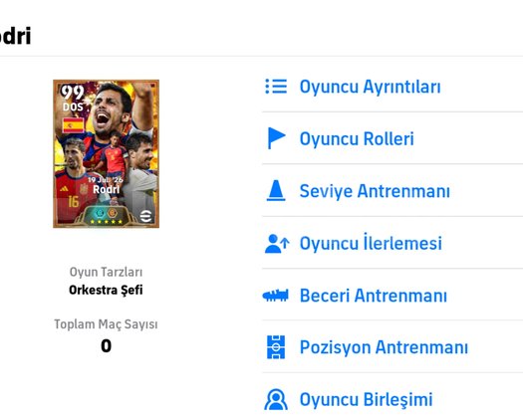Select the Pozisyon Antrenmanı pitch icon
523x418 pixels.
(276, 347)
